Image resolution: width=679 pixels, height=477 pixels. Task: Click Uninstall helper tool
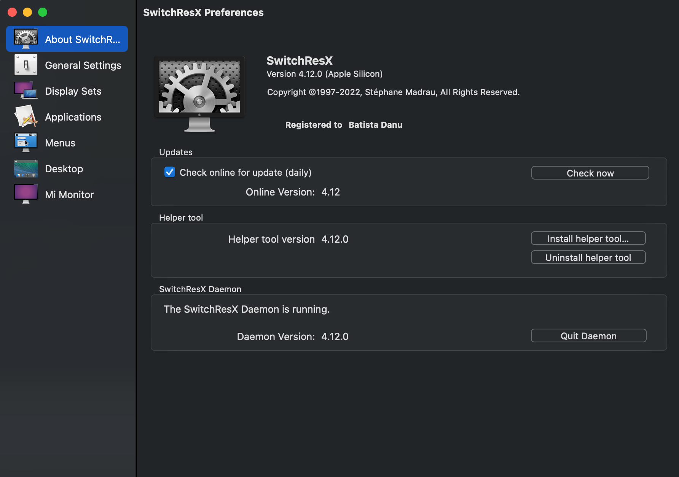588,257
